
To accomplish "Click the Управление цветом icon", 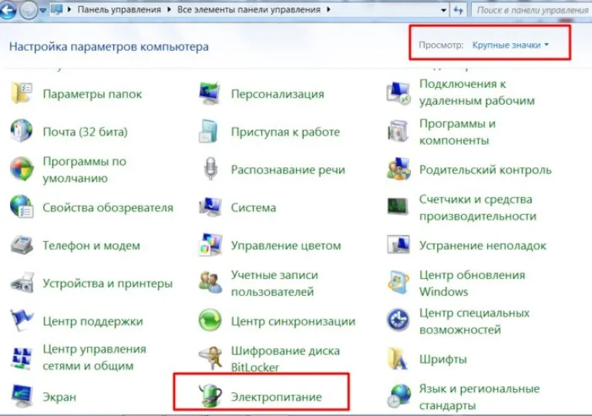I will coord(210,245).
